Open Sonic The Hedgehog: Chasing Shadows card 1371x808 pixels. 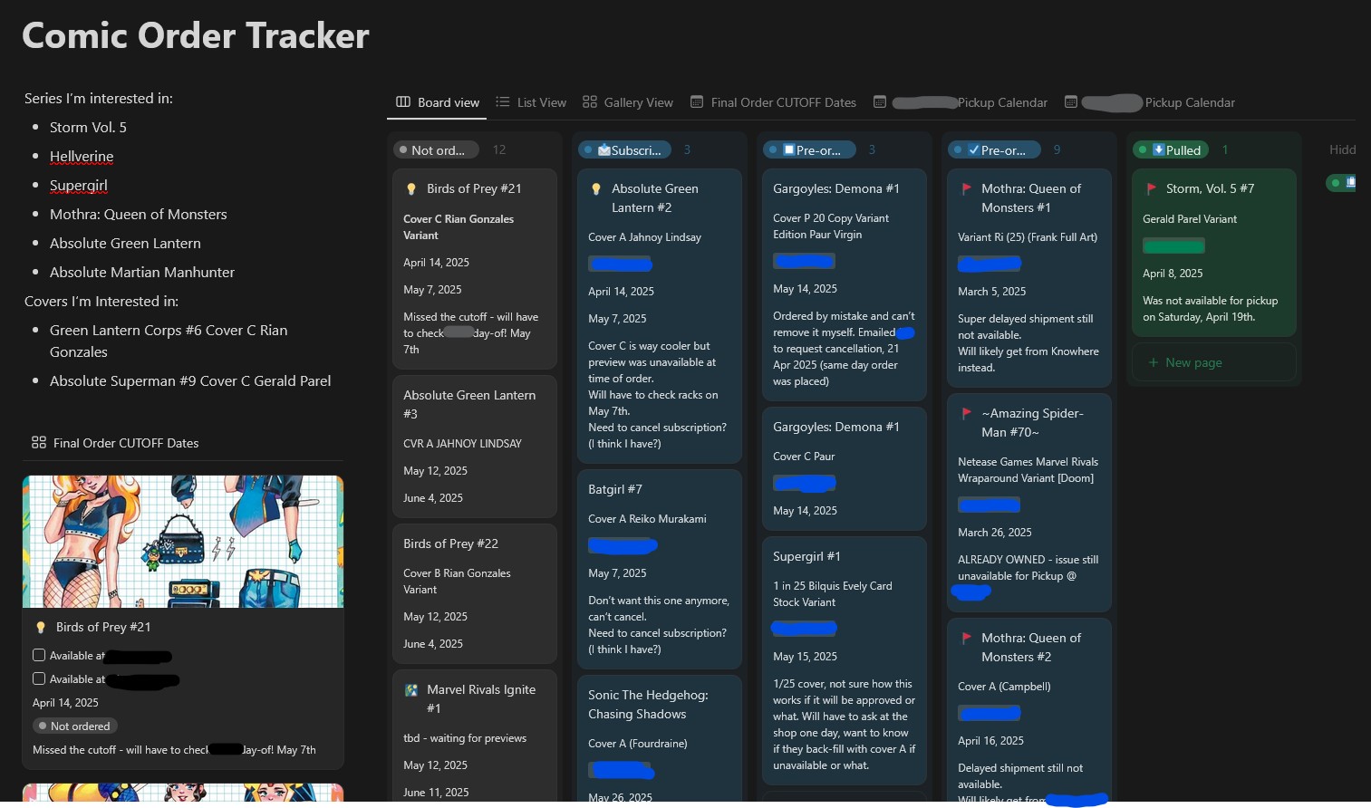659,739
